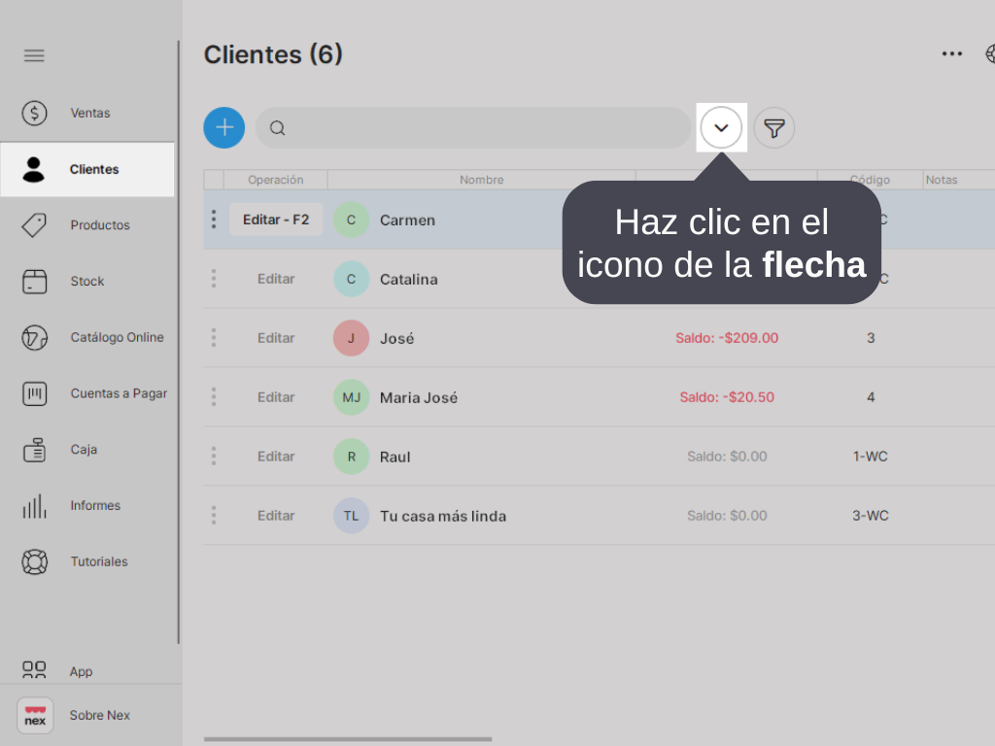Click Maria José's MJ avatar
Image resolution: width=995 pixels, height=746 pixels.
[351, 397]
